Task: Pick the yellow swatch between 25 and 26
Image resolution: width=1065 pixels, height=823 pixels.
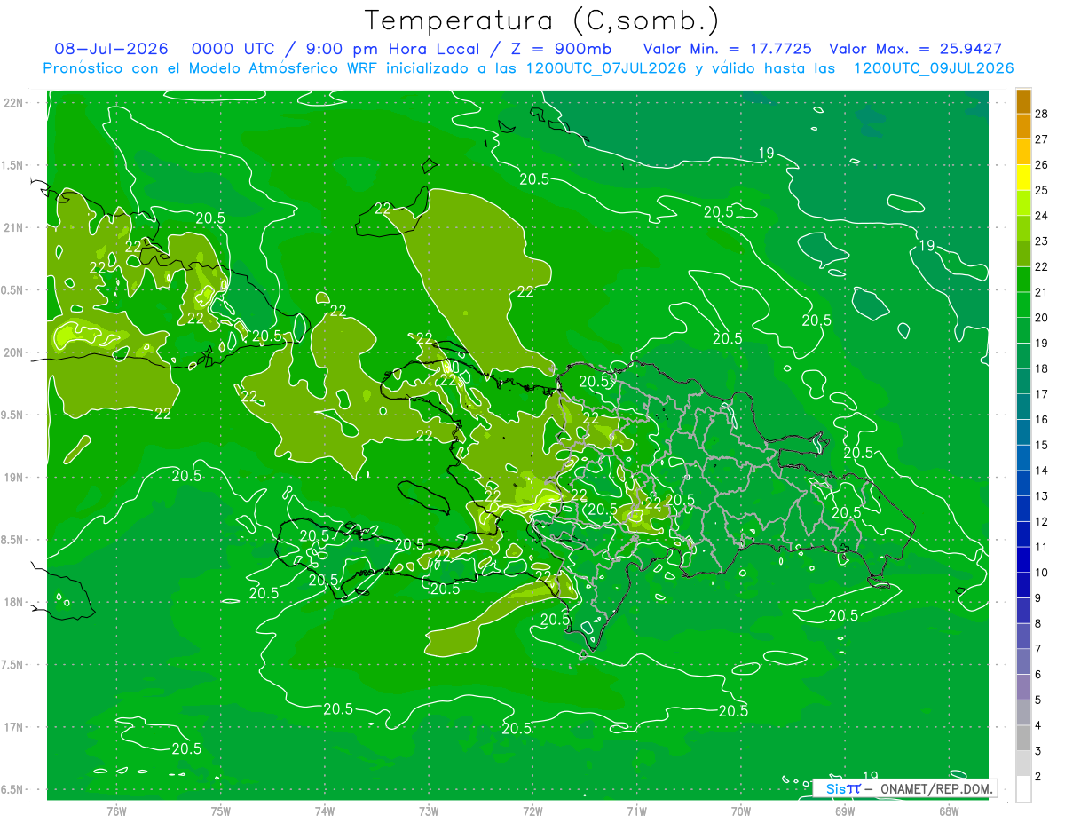Action: click(1023, 178)
